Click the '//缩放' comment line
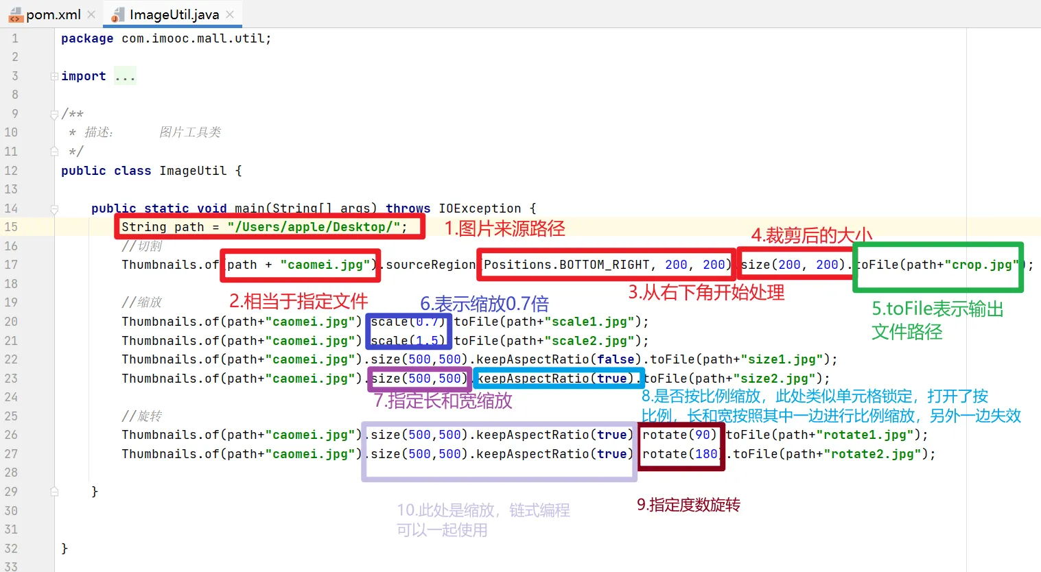The width and height of the screenshot is (1041, 572). pos(142,302)
